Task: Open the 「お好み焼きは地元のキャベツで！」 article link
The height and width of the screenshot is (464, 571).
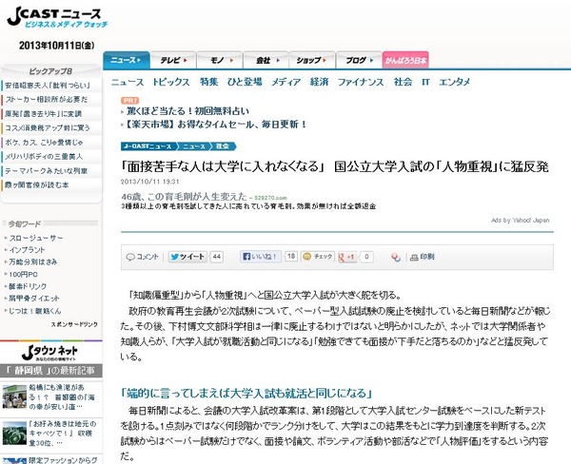Action: coord(63,434)
